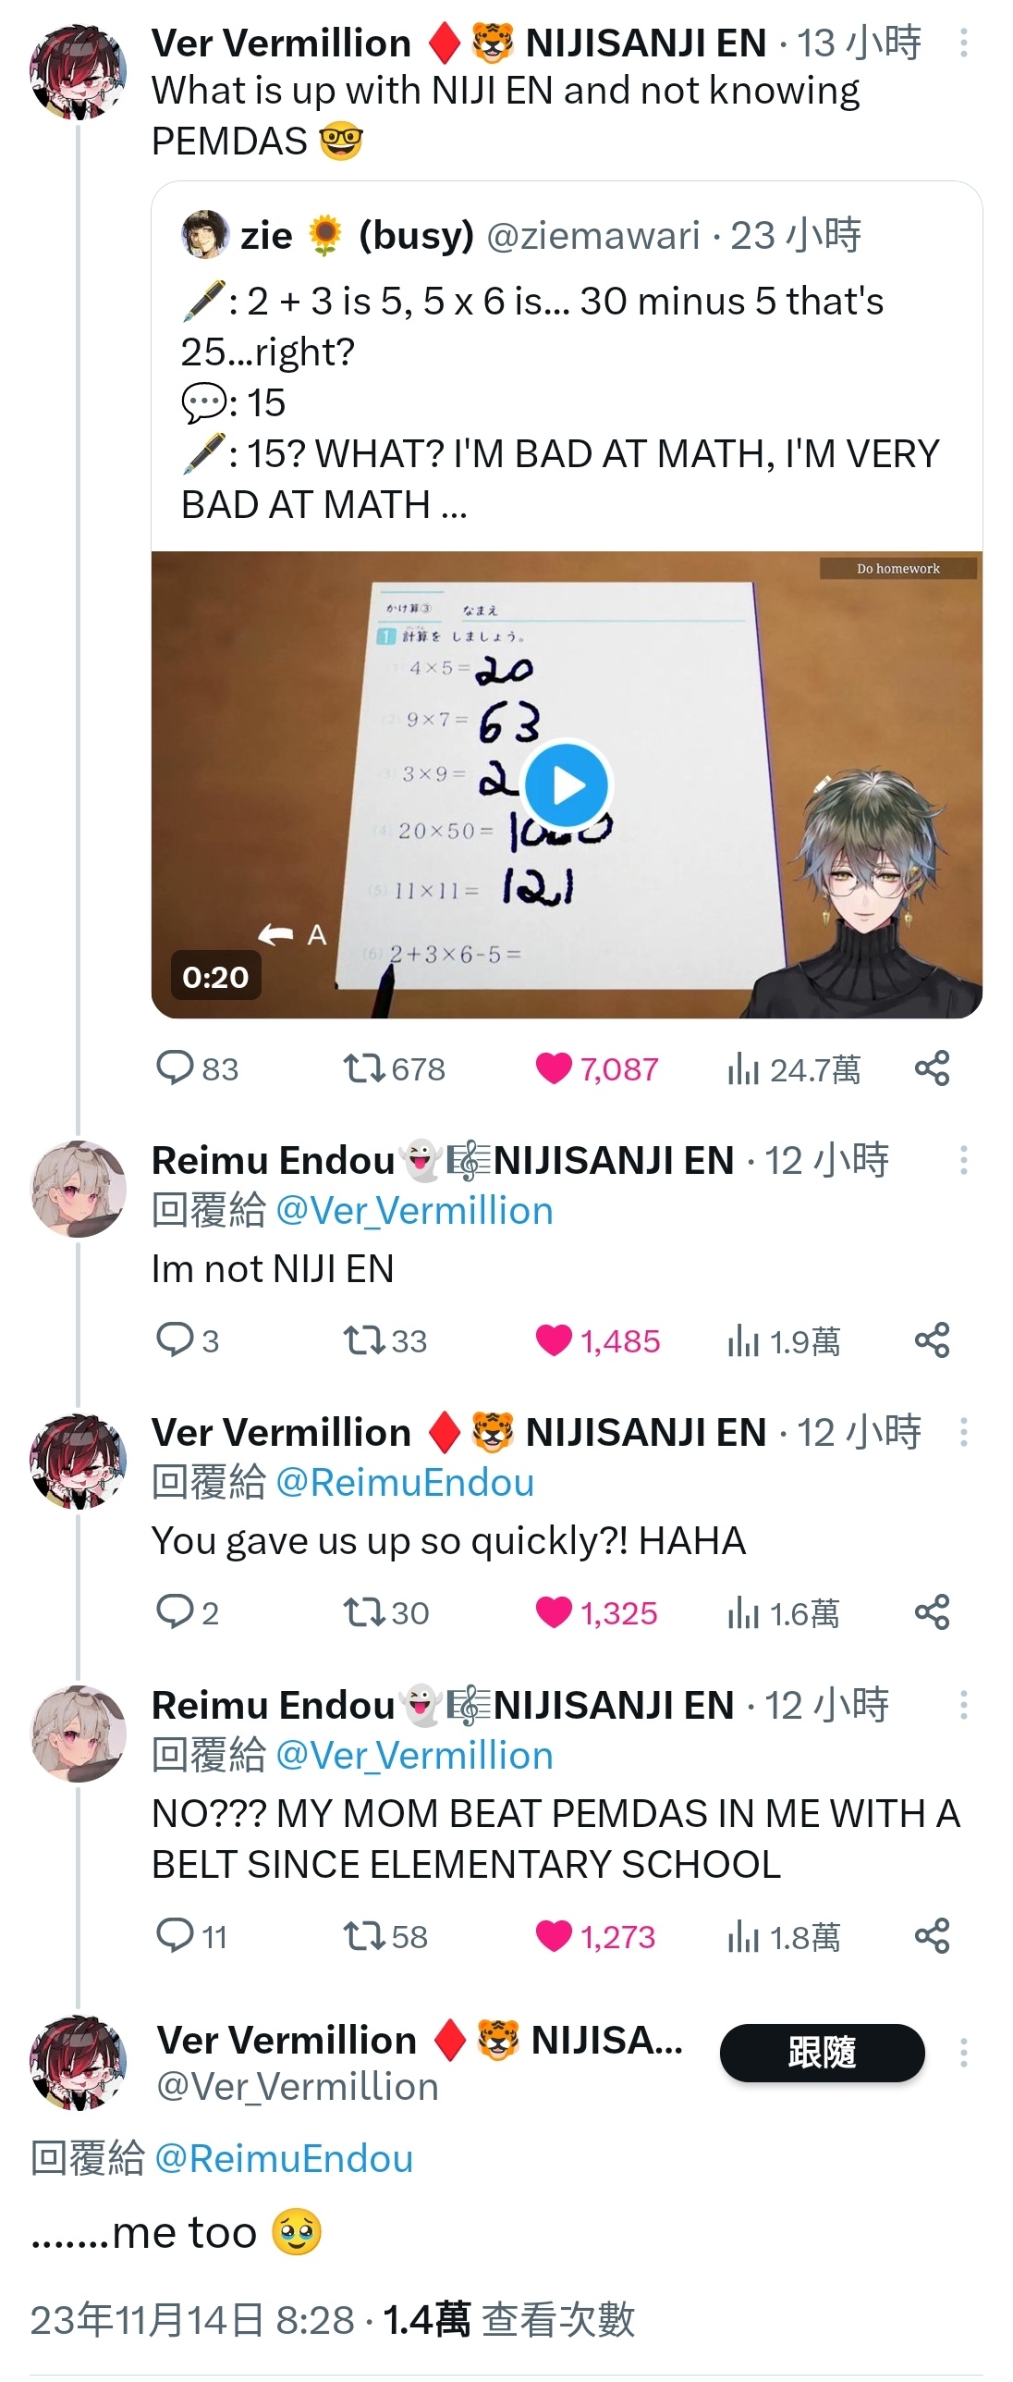The width and height of the screenshot is (1013, 2382).
Task: Open @Ver_Vermillion mention in Reimu's first reply
Action: tap(414, 1211)
